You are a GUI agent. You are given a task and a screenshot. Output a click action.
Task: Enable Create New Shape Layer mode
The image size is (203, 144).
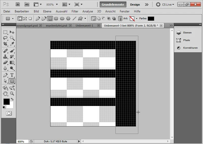click(x=93, y=19)
